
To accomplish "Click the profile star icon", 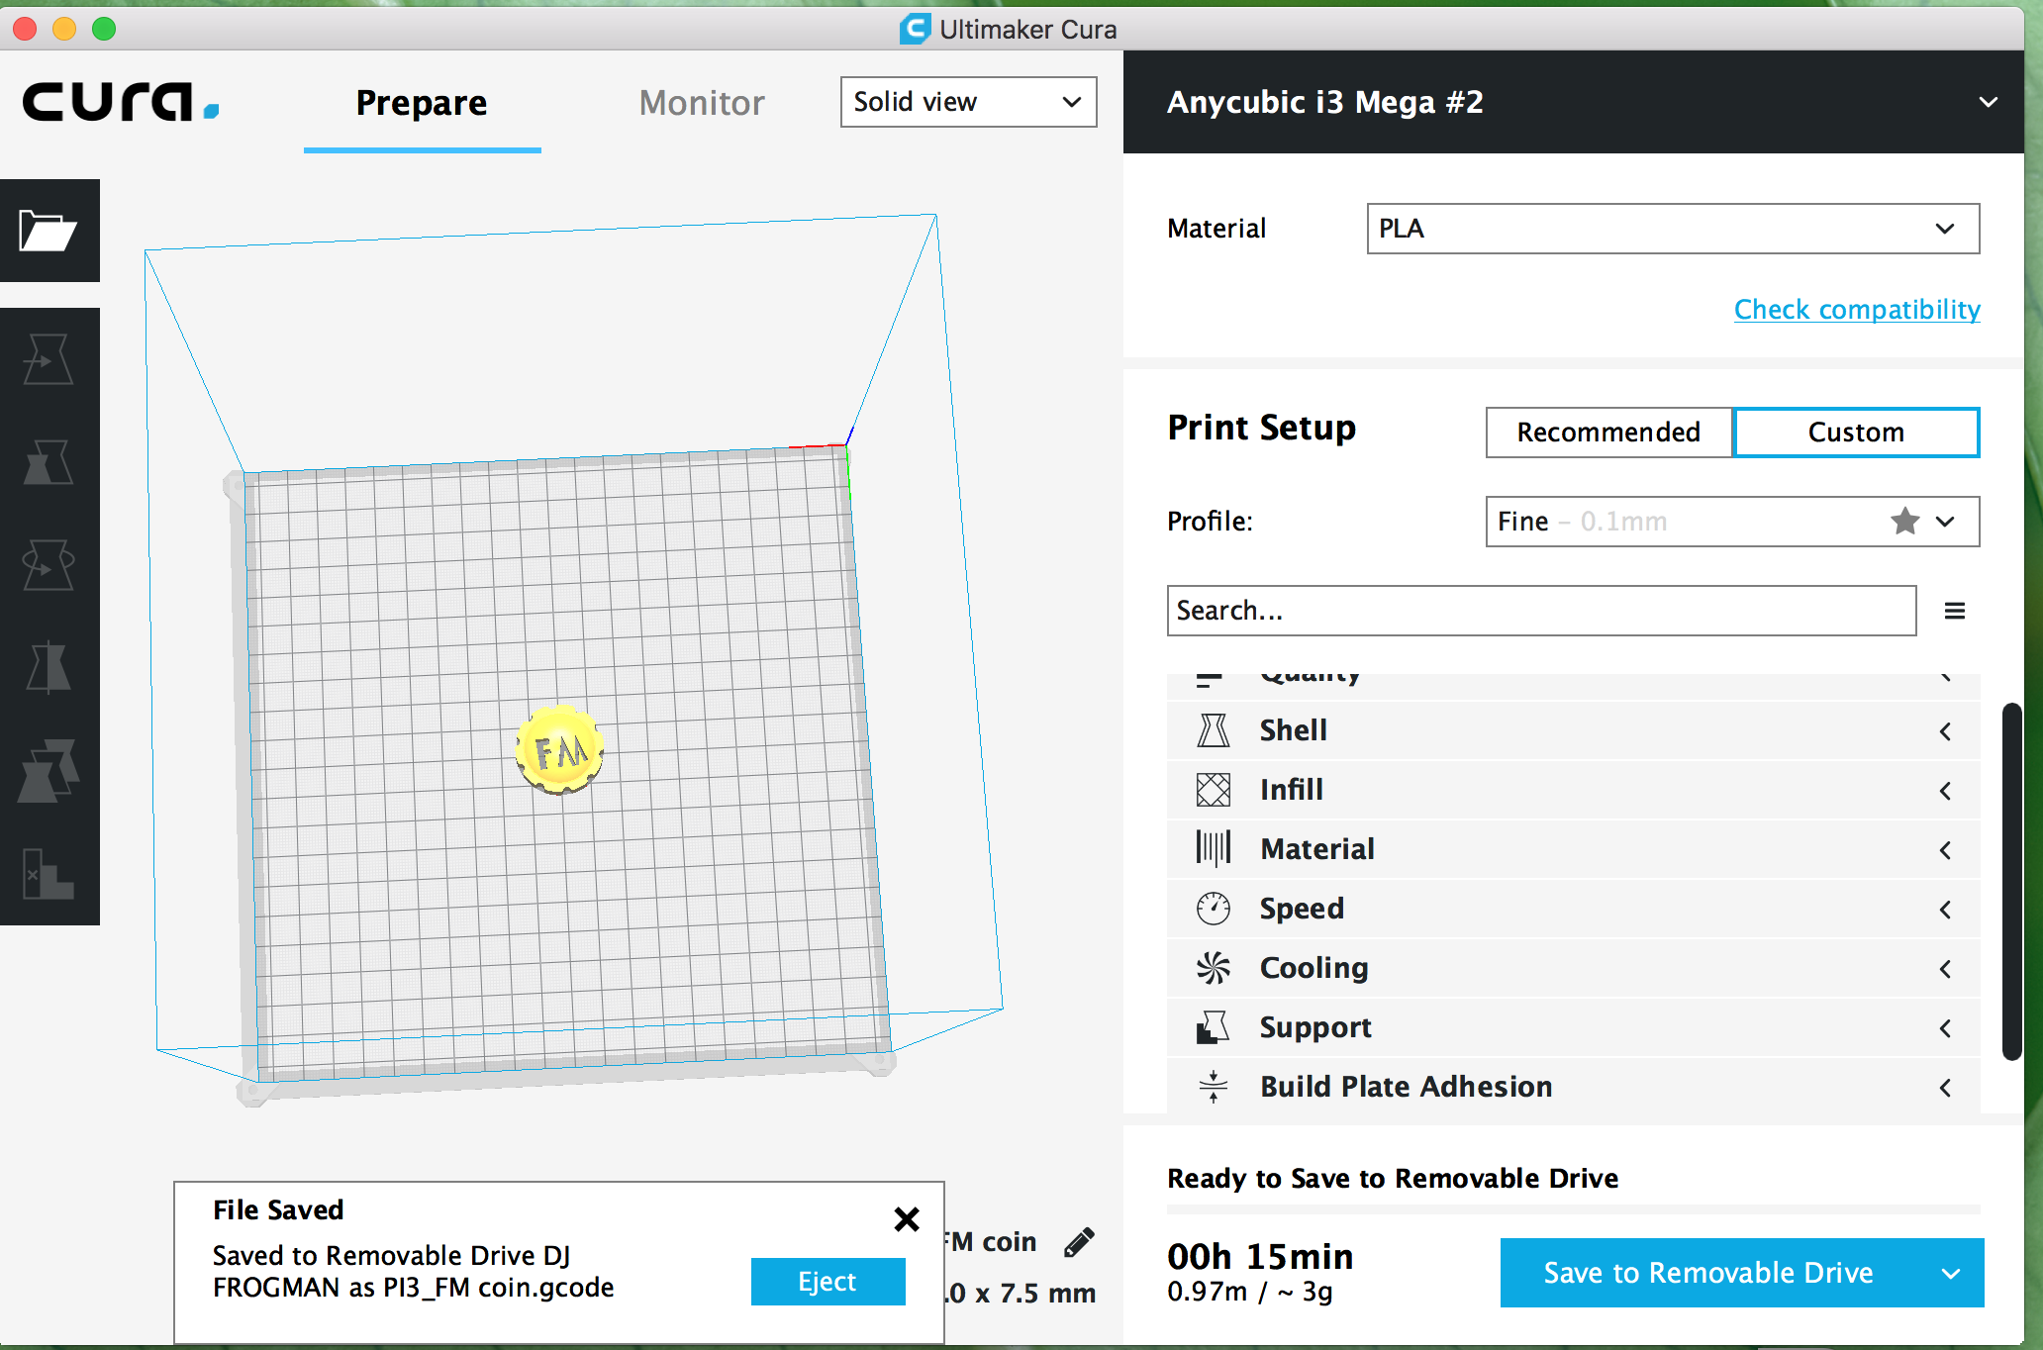I will (x=1905, y=521).
